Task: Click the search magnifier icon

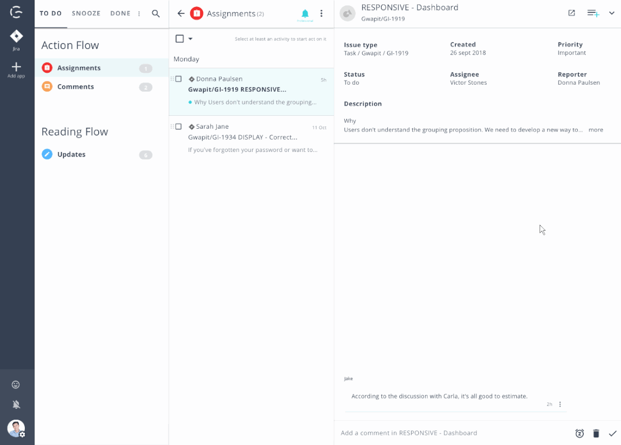Action: click(x=156, y=13)
